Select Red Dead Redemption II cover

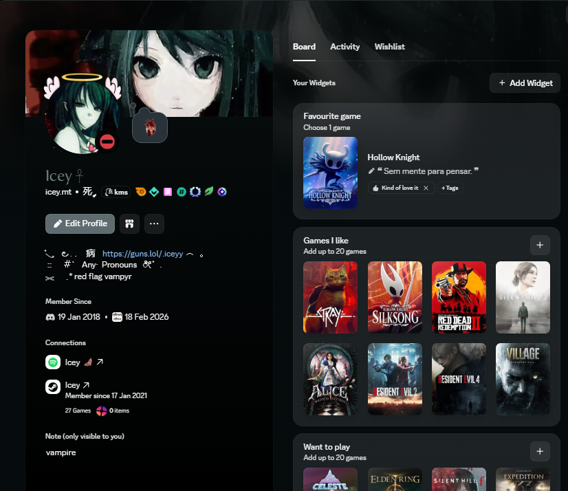coord(459,297)
